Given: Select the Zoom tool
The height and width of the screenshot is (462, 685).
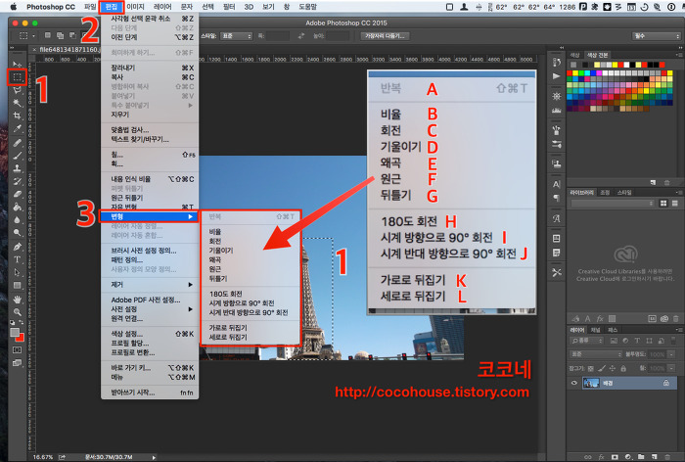Looking at the screenshot, I should click(x=17, y=312).
